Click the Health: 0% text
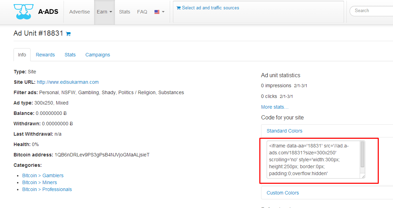Image resolution: width=393 pixels, height=208 pixels. (26, 144)
